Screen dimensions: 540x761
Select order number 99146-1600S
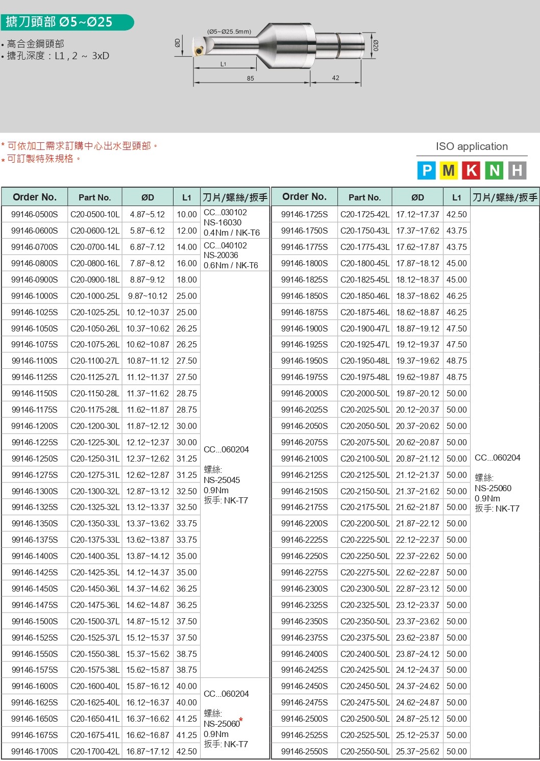coord(35,686)
